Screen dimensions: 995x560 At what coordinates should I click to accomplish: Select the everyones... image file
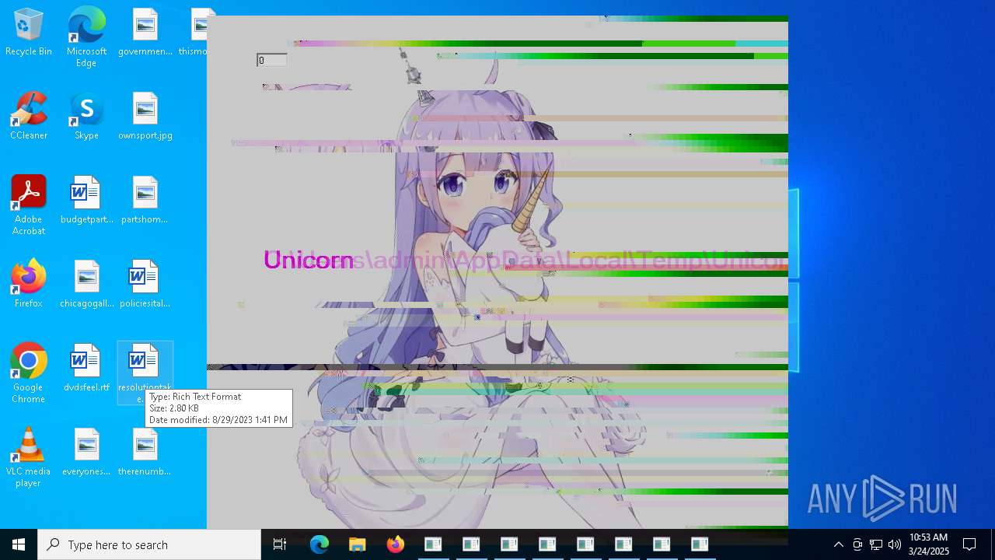(86, 453)
